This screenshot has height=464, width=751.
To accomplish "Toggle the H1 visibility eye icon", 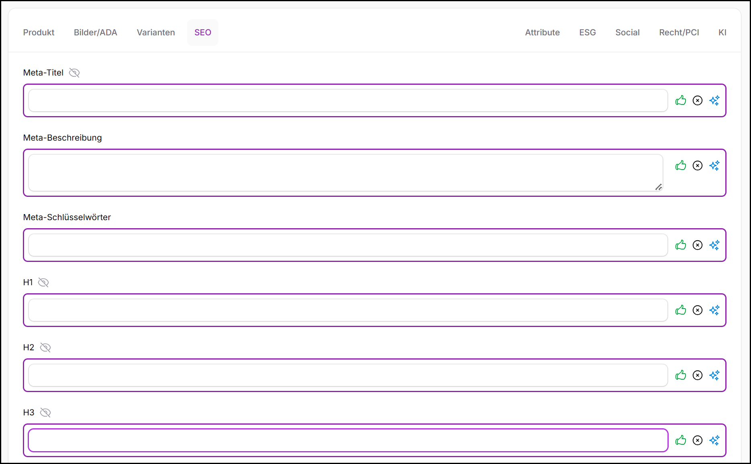I will [43, 282].
